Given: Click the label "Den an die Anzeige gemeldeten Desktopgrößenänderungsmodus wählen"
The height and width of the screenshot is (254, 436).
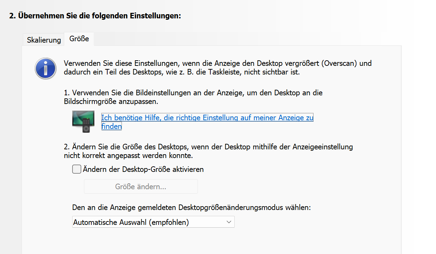Looking at the screenshot, I should [x=191, y=208].
